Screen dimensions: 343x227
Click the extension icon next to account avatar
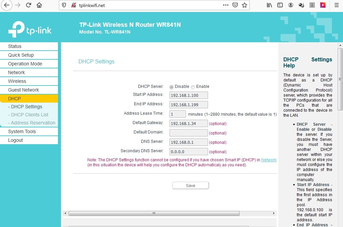click(301, 5)
